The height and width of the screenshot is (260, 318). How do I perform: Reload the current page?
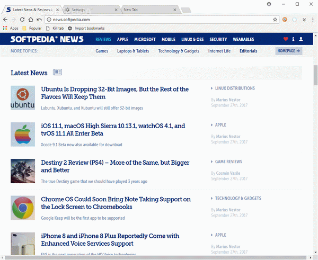[22, 20]
